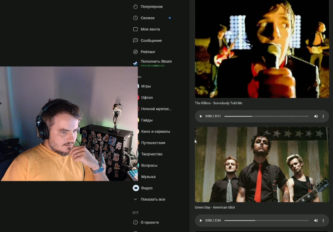Image resolution: width=333 pixels, height=232 pixels.
Task: Seek in American Idiot progress bar
Action: tap(266, 221)
